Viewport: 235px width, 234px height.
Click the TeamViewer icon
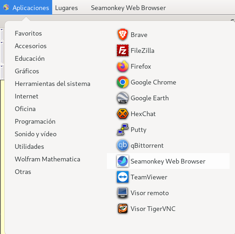point(123,177)
